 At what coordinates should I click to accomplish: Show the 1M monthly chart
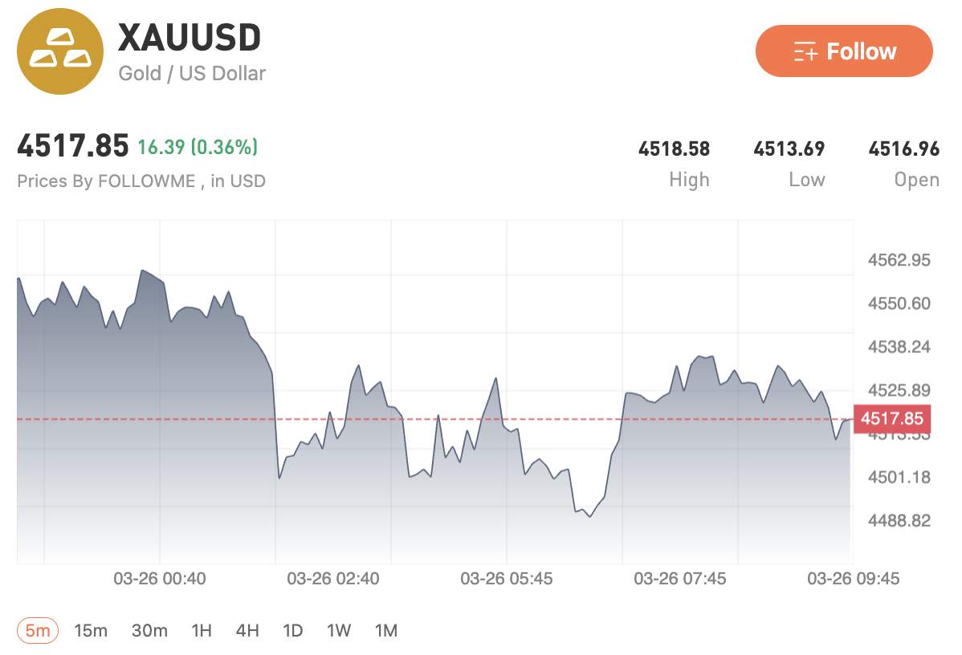[x=386, y=630]
